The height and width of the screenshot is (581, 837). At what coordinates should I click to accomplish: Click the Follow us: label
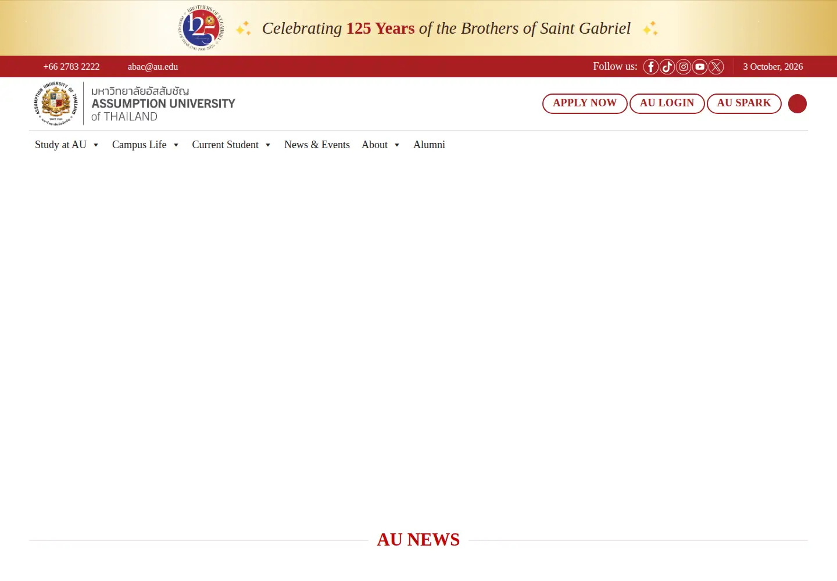615,66
